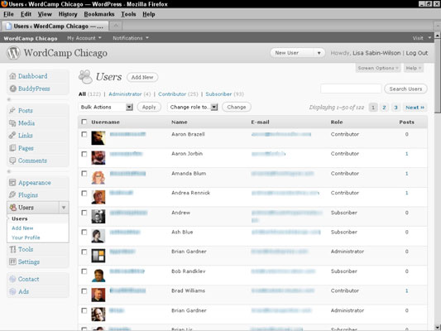Viewport: 441px width, 331px height.
Task: Click Andrea Rennick's avatar image
Action: pyautogui.click(x=98, y=197)
